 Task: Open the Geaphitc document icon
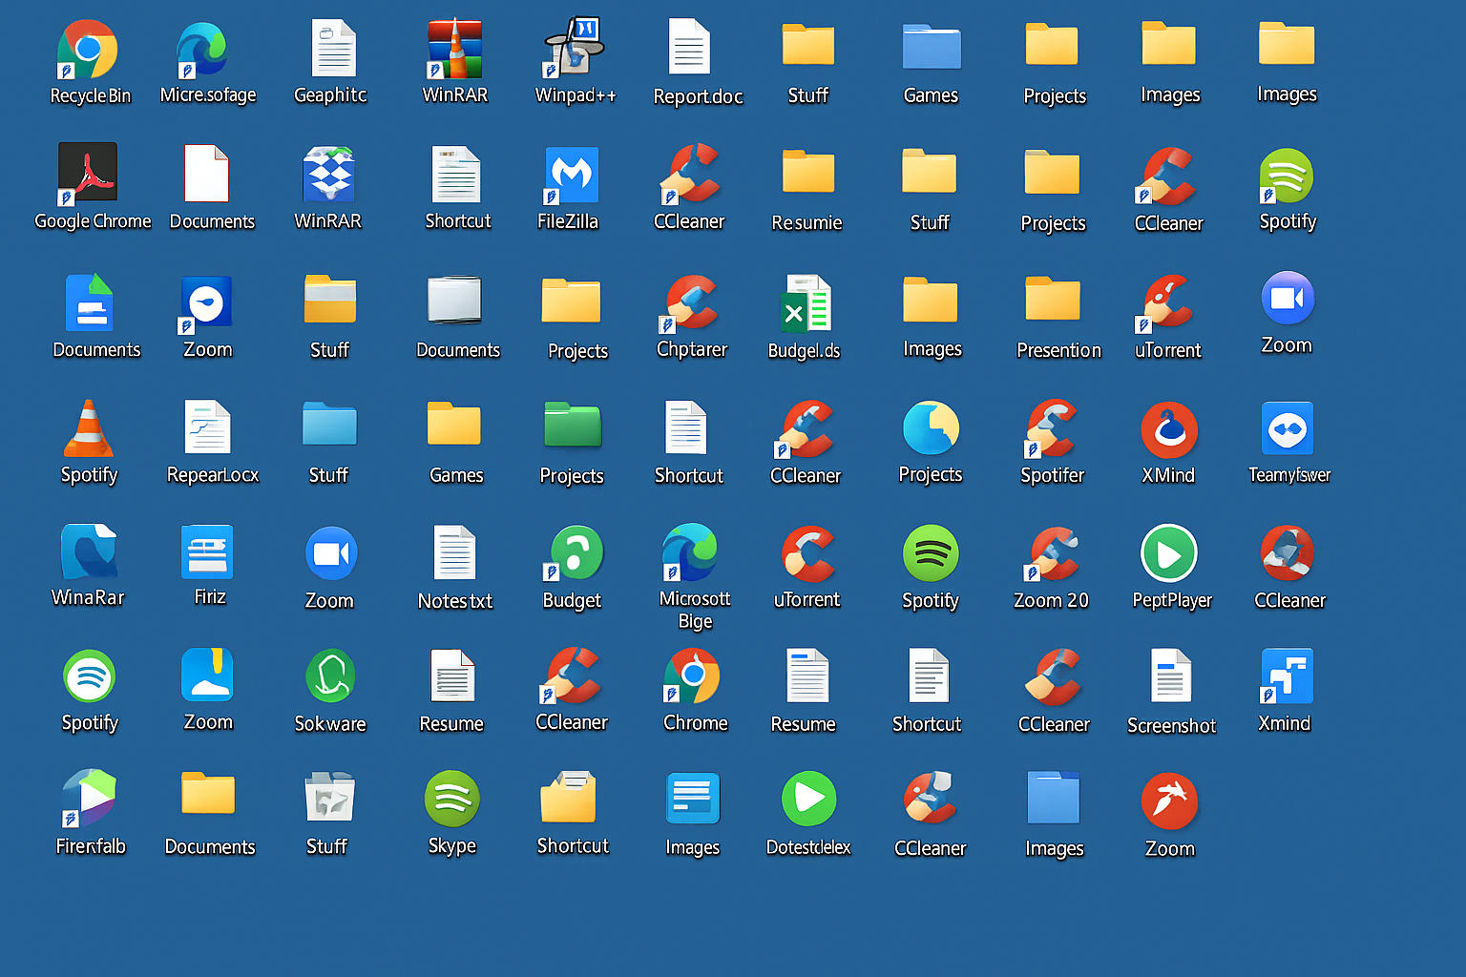[333, 49]
